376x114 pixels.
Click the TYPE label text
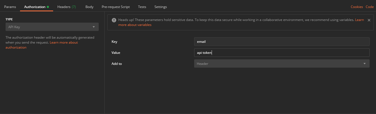click(x=9, y=19)
